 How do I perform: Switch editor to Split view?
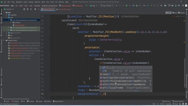click(x=175, y=13)
